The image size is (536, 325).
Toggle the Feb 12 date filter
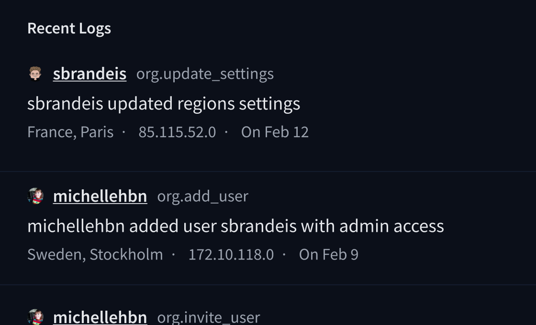(x=275, y=132)
